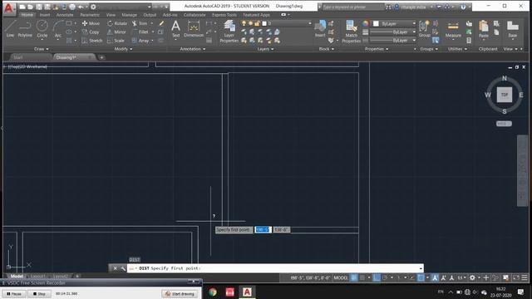The image size is (532, 299).
Task: Toggle annotation visibility in status bar
Action: [435, 277]
